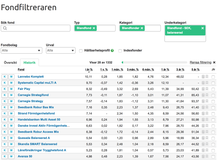
Task: Sort by the 3 år % column
Action: [180, 69]
